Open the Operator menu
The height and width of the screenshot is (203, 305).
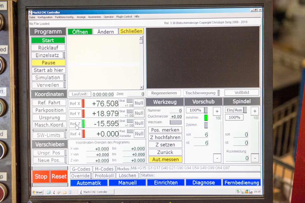[109, 17]
